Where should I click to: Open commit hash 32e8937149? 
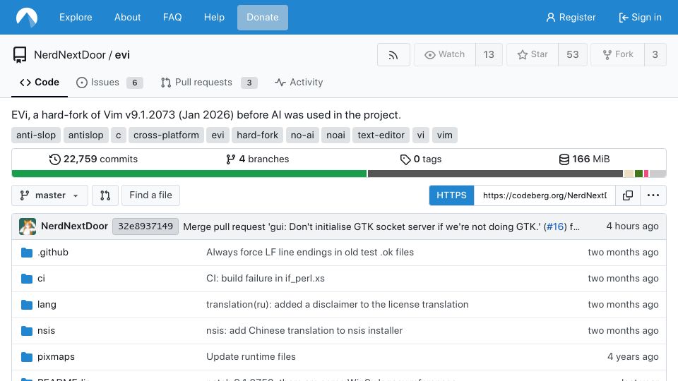tap(145, 226)
